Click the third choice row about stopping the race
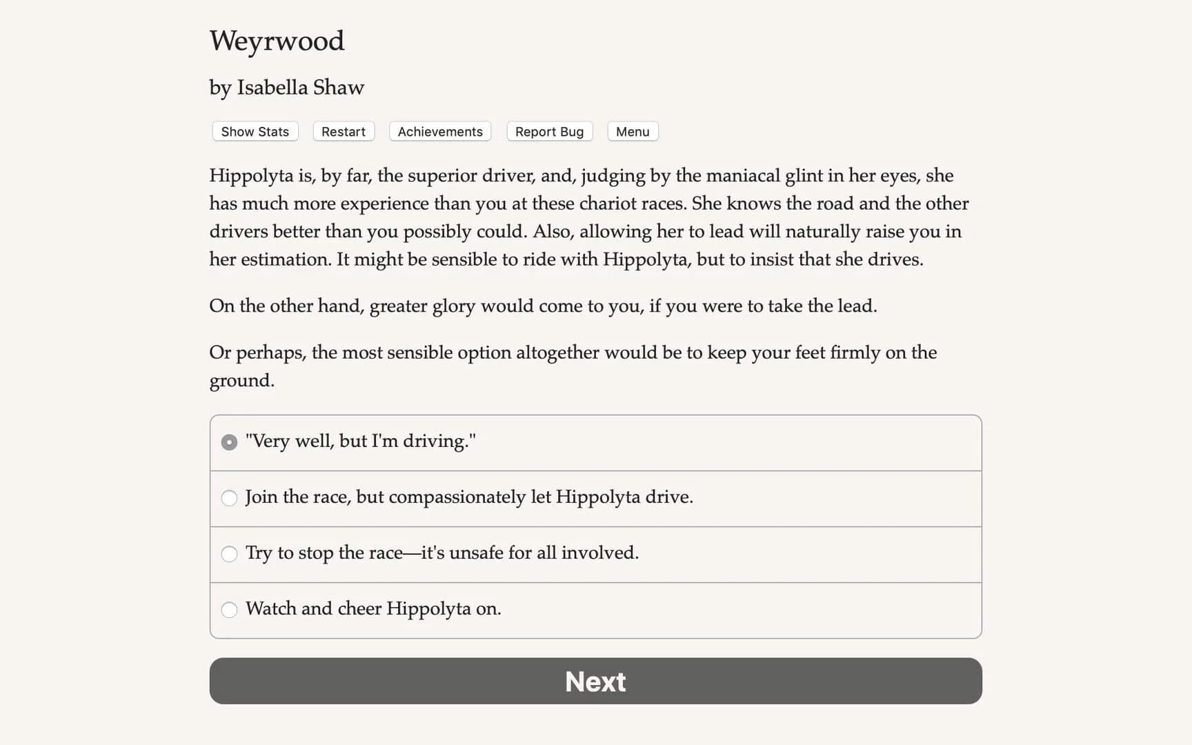 click(x=595, y=554)
